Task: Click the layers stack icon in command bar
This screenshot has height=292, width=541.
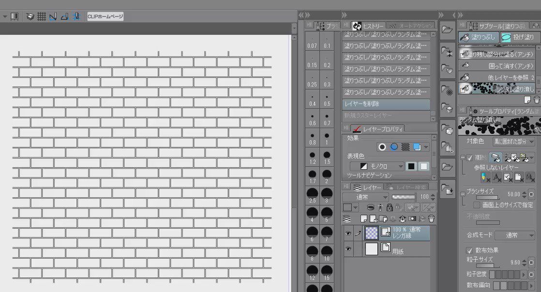Action: point(30,16)
